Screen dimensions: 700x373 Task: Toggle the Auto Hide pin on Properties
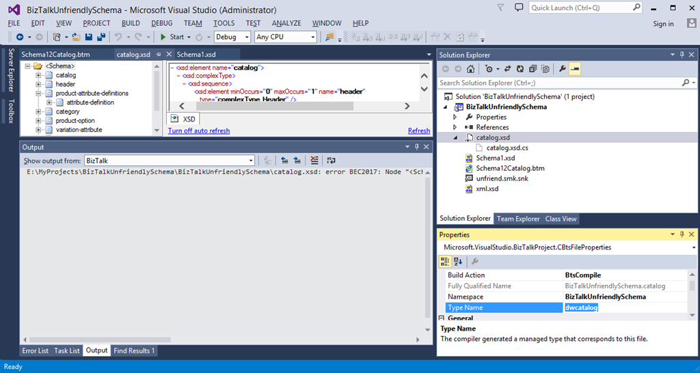point(682,235)
